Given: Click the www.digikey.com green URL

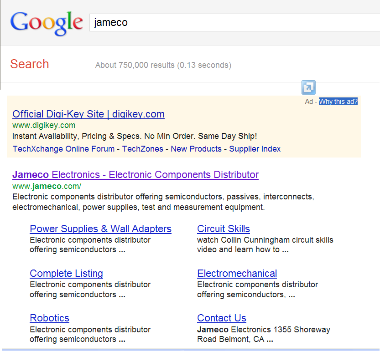Looking at the screenshot, I should pyautogui.click(x=44, y=125).
